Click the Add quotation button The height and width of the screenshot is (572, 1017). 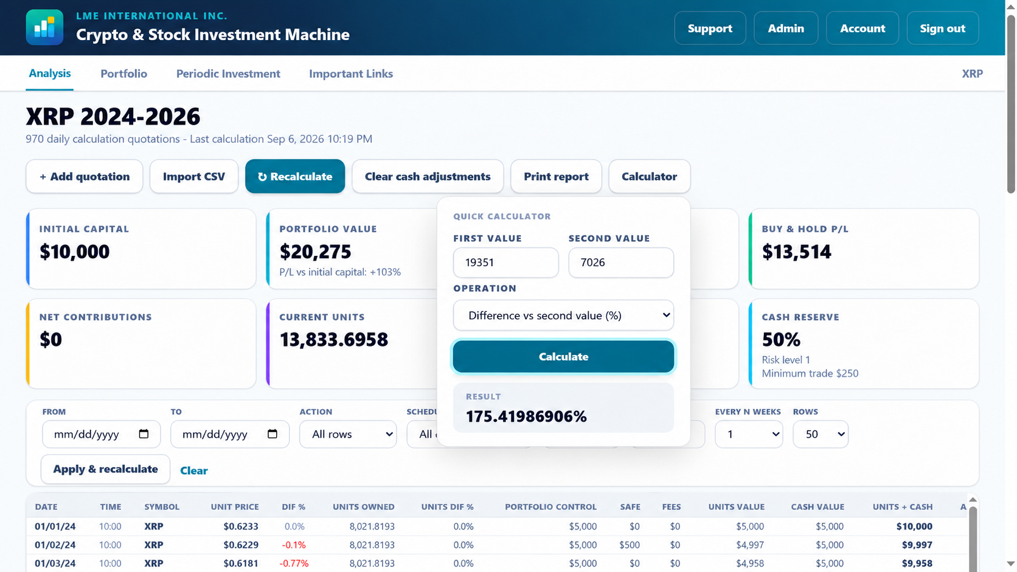click(85, 176)
